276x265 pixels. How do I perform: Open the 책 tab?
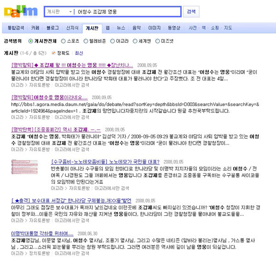tap(204, 28)
